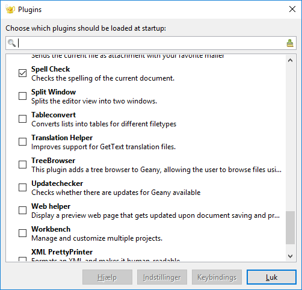Image resolution: width=302 pixels, height=290 pixels.
Task: Focus the plugin search text field
Action: [x=151, y=43]
